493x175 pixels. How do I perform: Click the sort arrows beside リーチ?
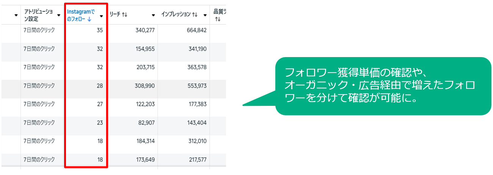pos(125,15)
